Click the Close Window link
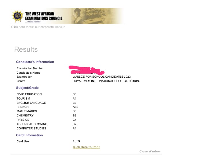 point(150,151)
